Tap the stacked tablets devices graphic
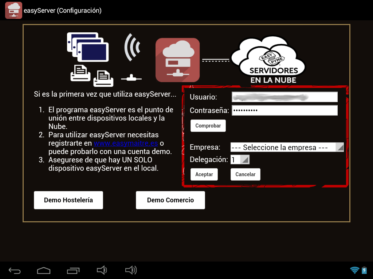This screenshot has width=373, height=279. click(88, 47)
